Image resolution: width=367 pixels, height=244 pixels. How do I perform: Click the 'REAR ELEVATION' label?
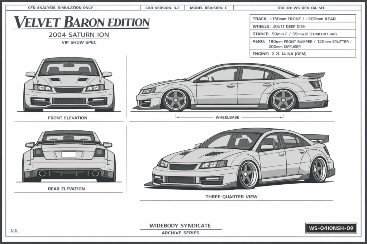pyautogui.click(x=66, y=189)
